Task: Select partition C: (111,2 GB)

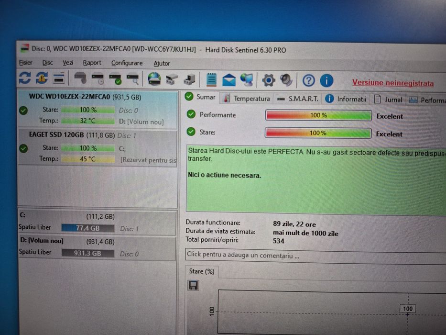Action: pyautogui.click(x=97, y=223)
